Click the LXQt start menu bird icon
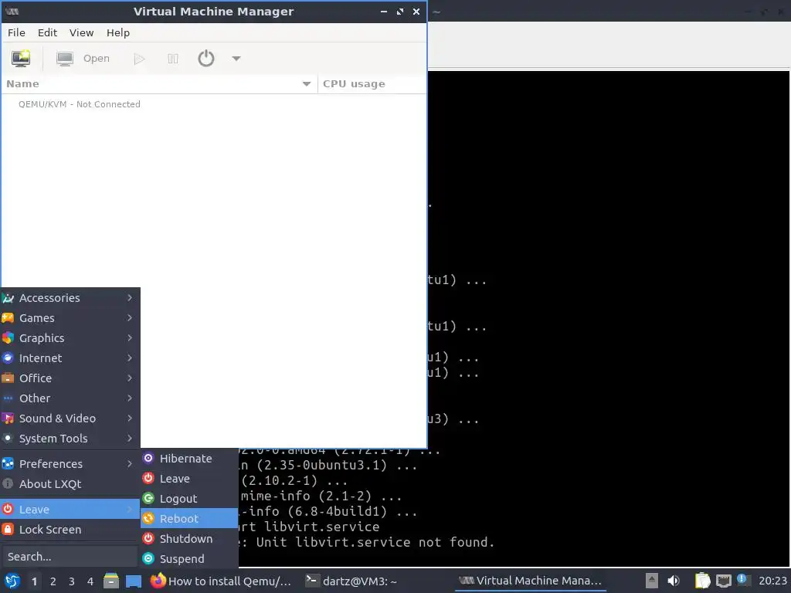Image resolution: width=791 pixels, height=593 pixels. click(12, 581)
